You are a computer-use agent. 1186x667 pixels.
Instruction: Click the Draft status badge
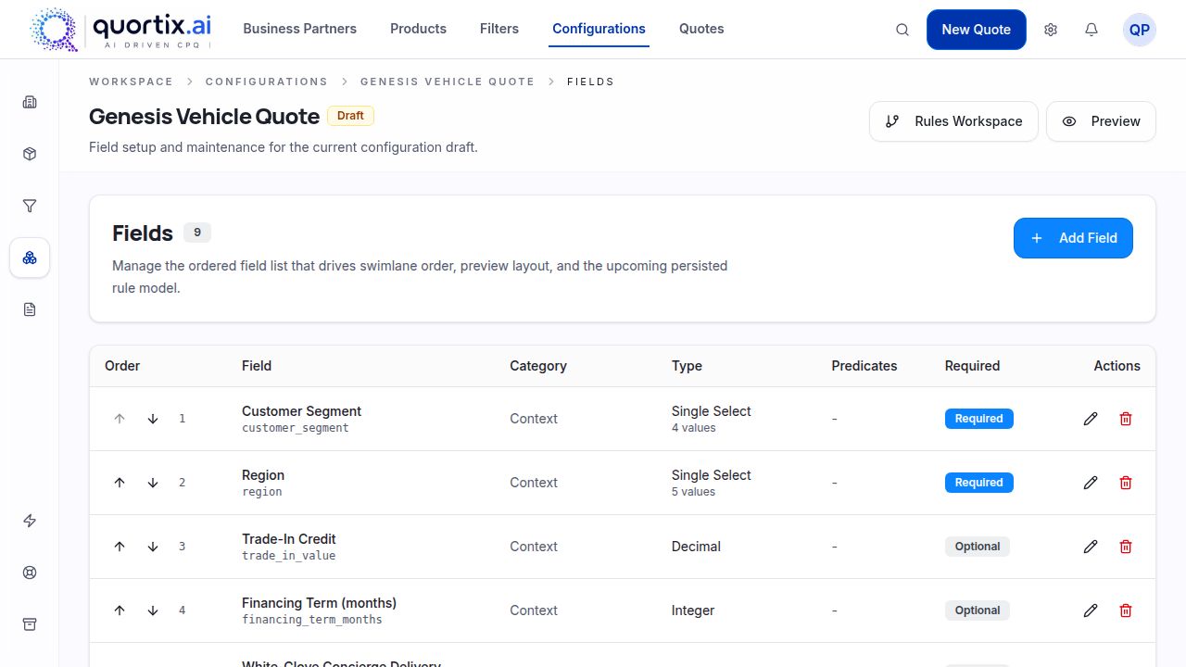350,116
